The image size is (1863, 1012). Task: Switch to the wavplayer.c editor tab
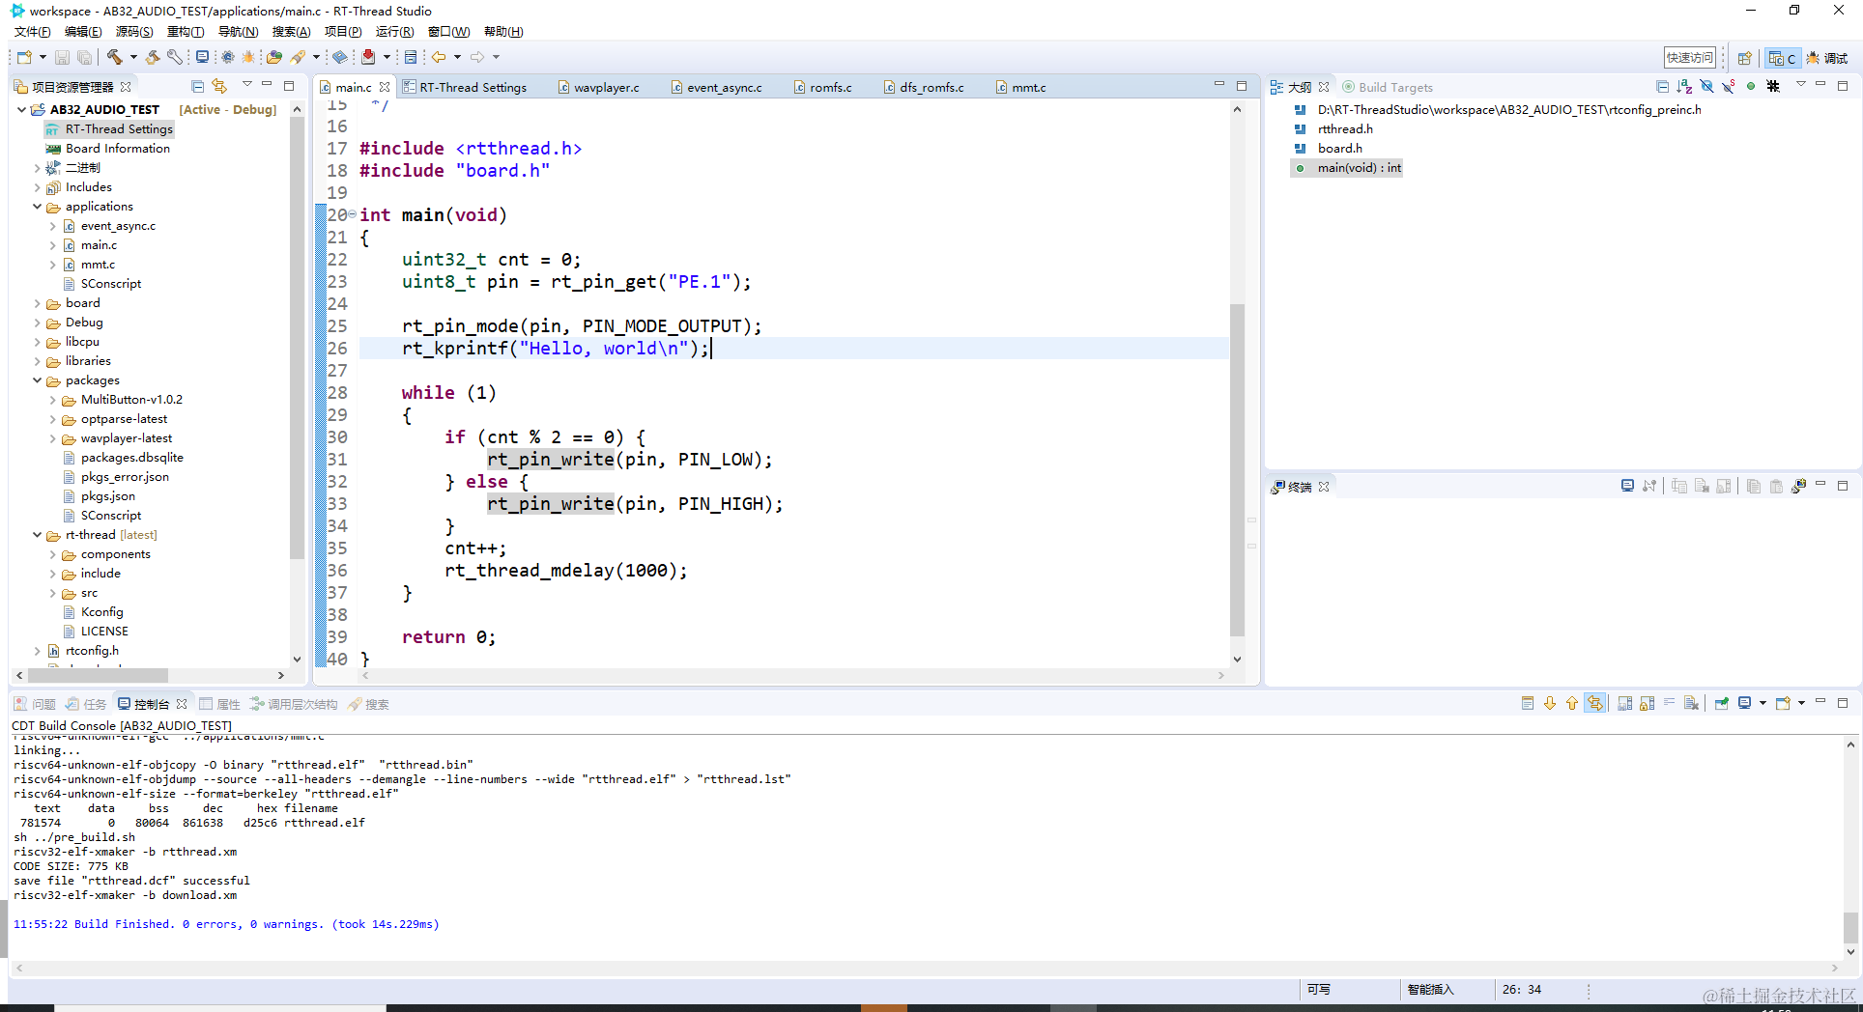[x=597, y=87]
